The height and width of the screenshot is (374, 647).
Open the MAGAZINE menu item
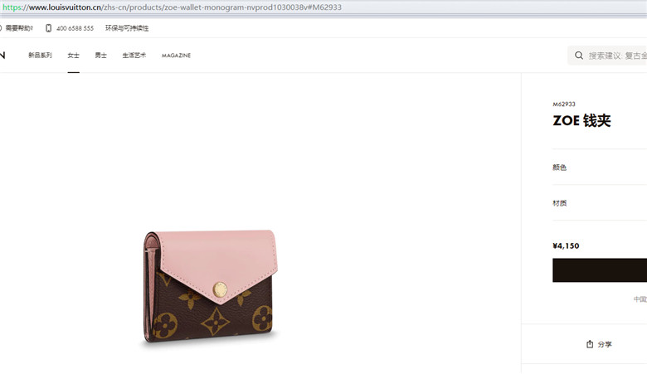pos(176,56)
